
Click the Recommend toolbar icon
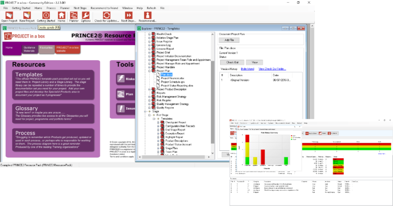148,15
